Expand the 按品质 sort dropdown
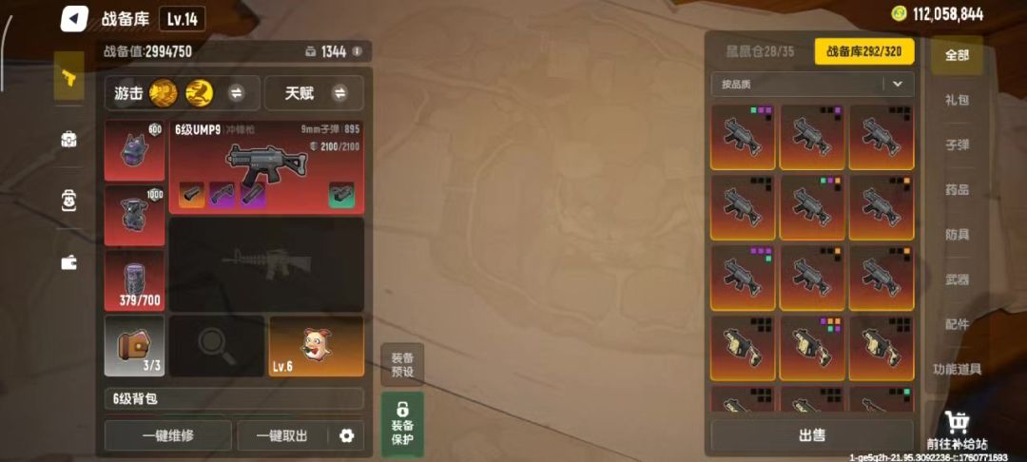The width and height of the screenshot is (1027, 462). tap(898, 84)
